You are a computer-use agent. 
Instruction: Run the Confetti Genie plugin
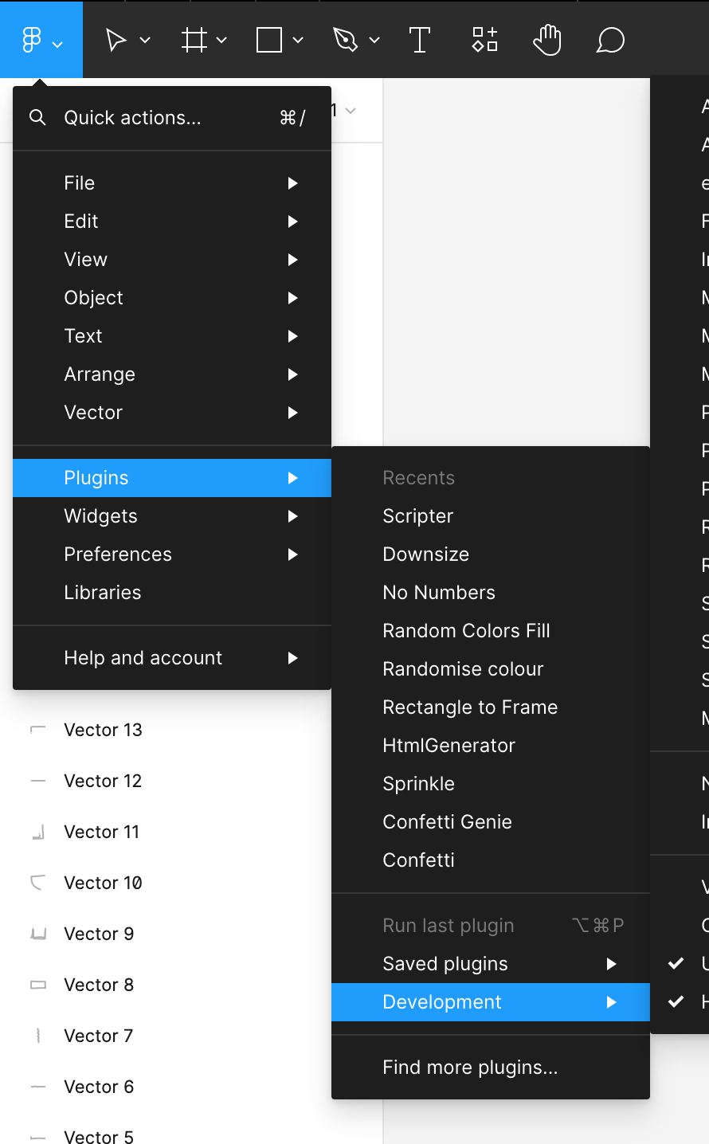pos(491,822)
